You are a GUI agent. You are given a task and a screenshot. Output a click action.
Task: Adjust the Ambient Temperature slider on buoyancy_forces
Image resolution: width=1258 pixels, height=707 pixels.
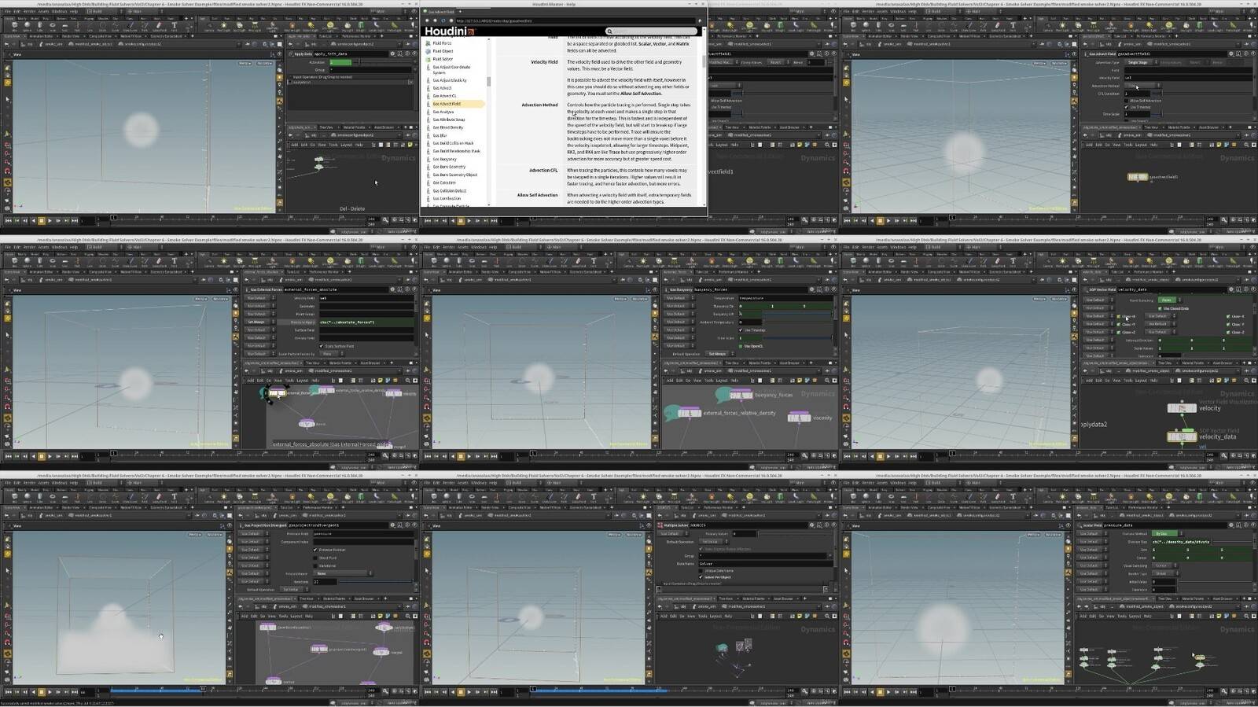[x=798, y=322]
